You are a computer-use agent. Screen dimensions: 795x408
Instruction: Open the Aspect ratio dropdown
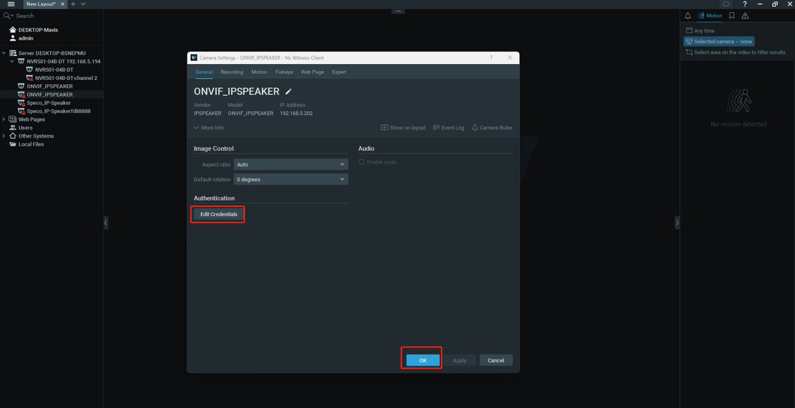point(291,164)
